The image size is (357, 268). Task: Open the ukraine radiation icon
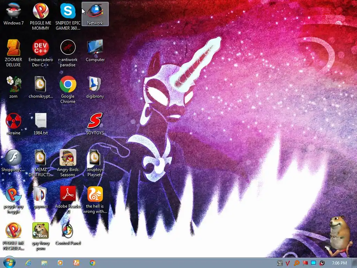click(x=14, y=124)
